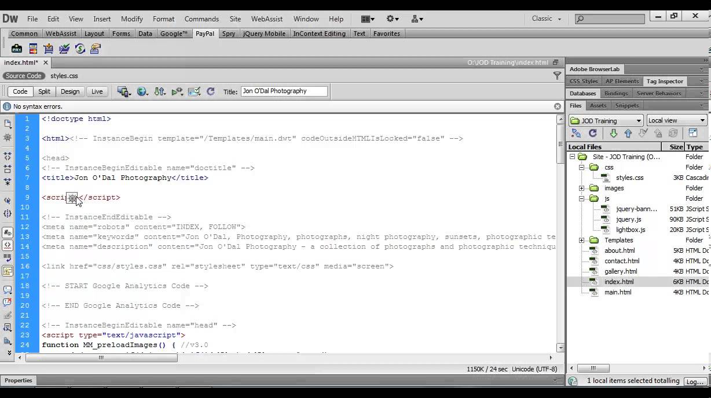
Task: Click the PayPal credit card icon
Action: point(33,49)
